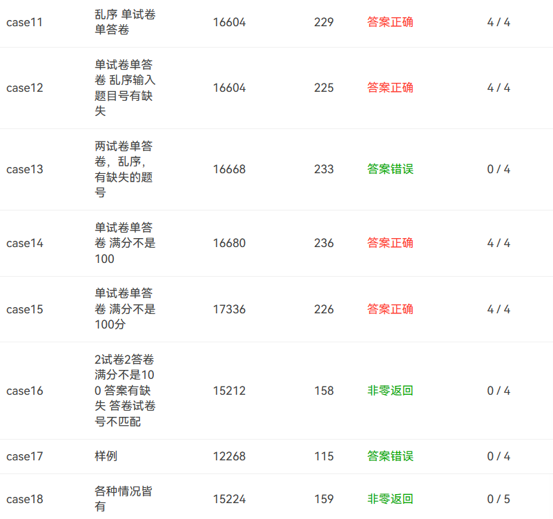Viewport: 553px width, 519px height.
Task: Select the case13 label
Action: pyautogui.click(x=25, y=169)
